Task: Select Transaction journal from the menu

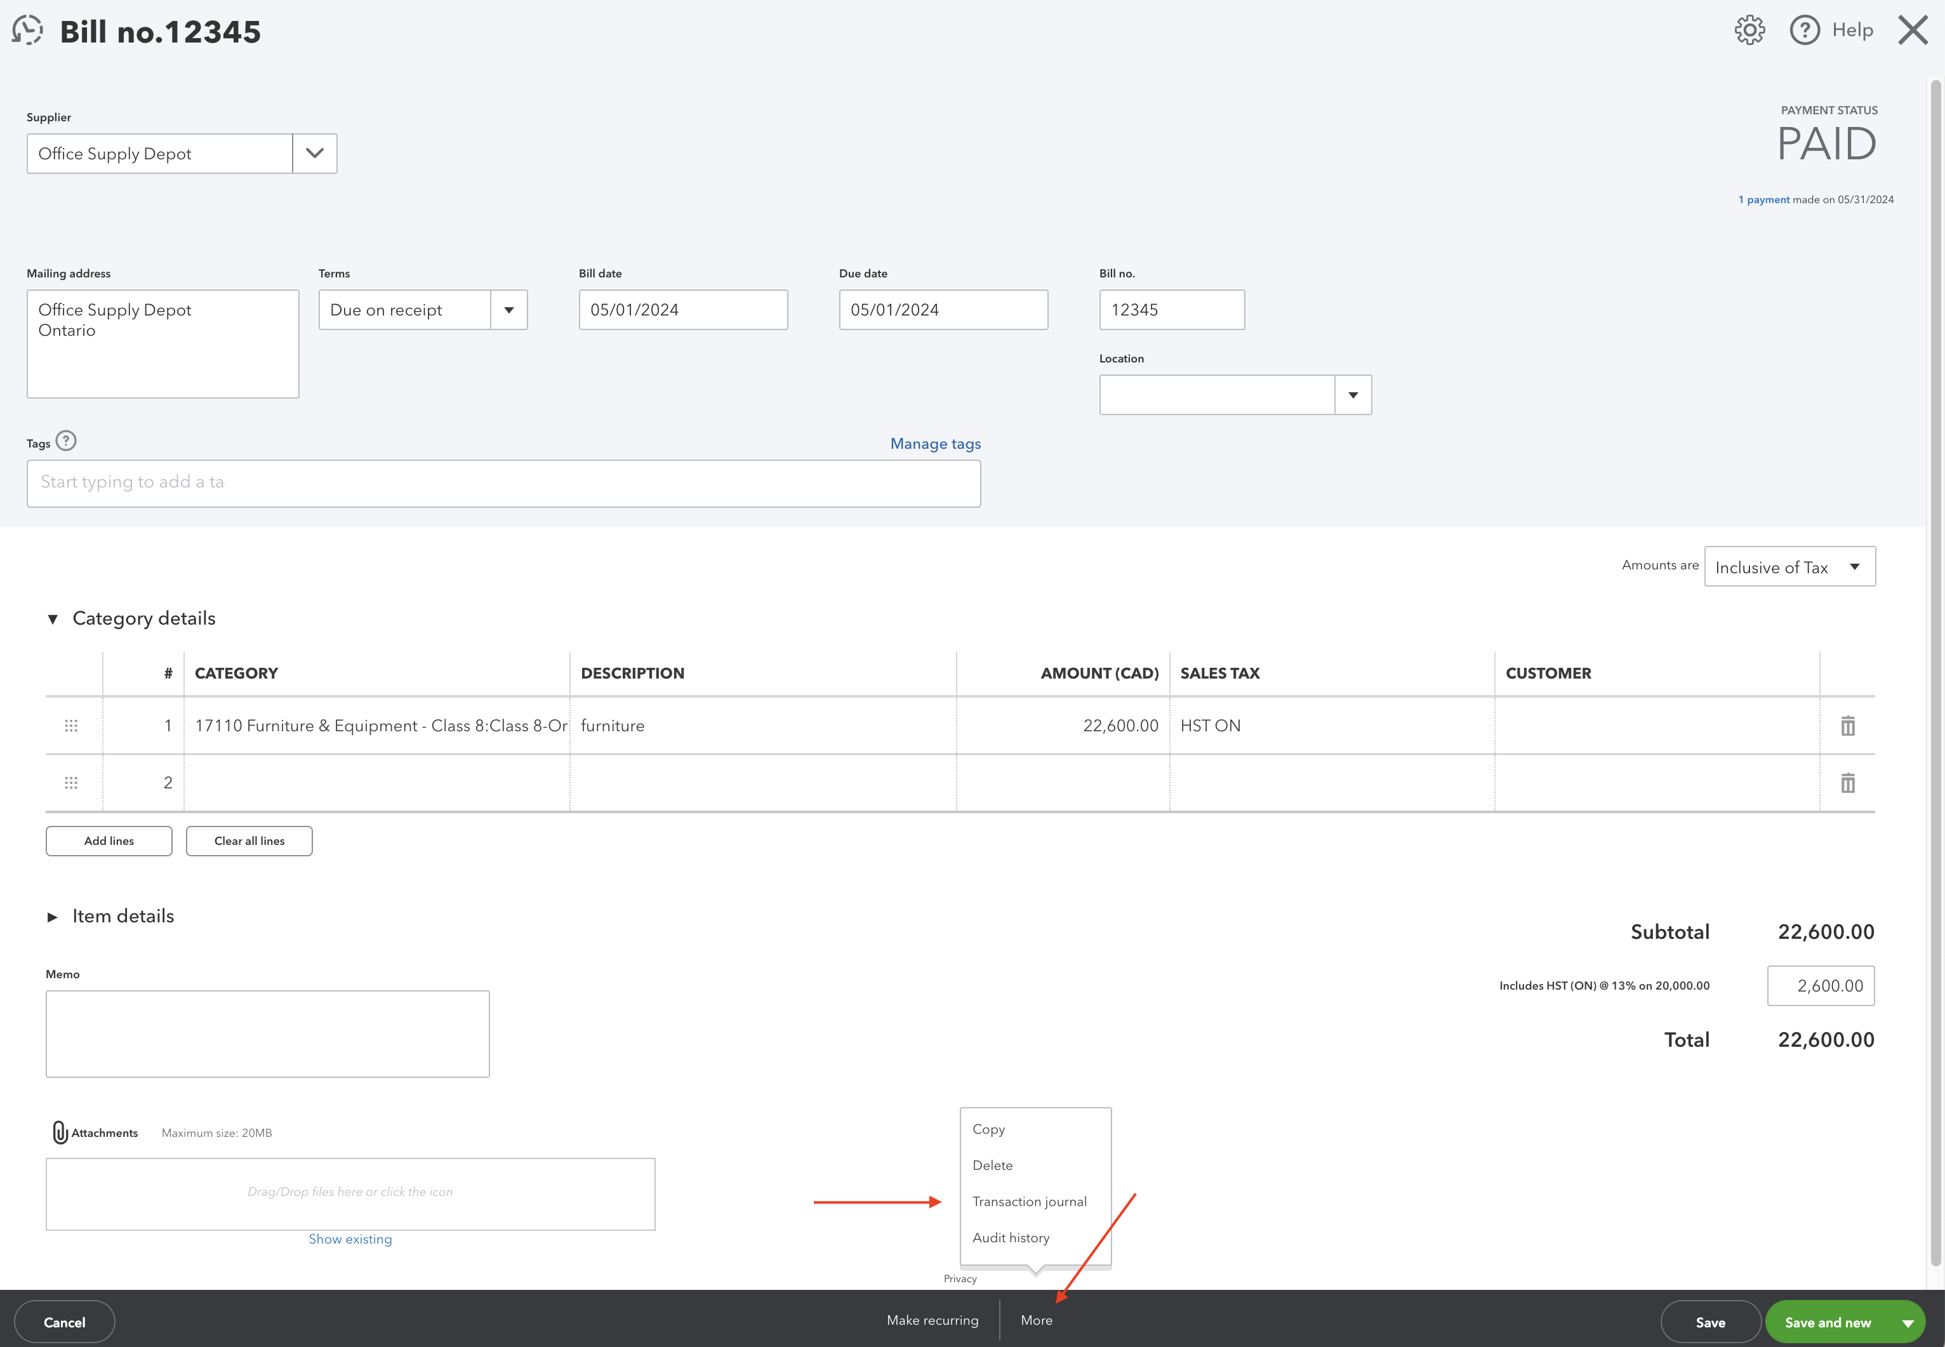Action: click(x=1030, y=1201)
